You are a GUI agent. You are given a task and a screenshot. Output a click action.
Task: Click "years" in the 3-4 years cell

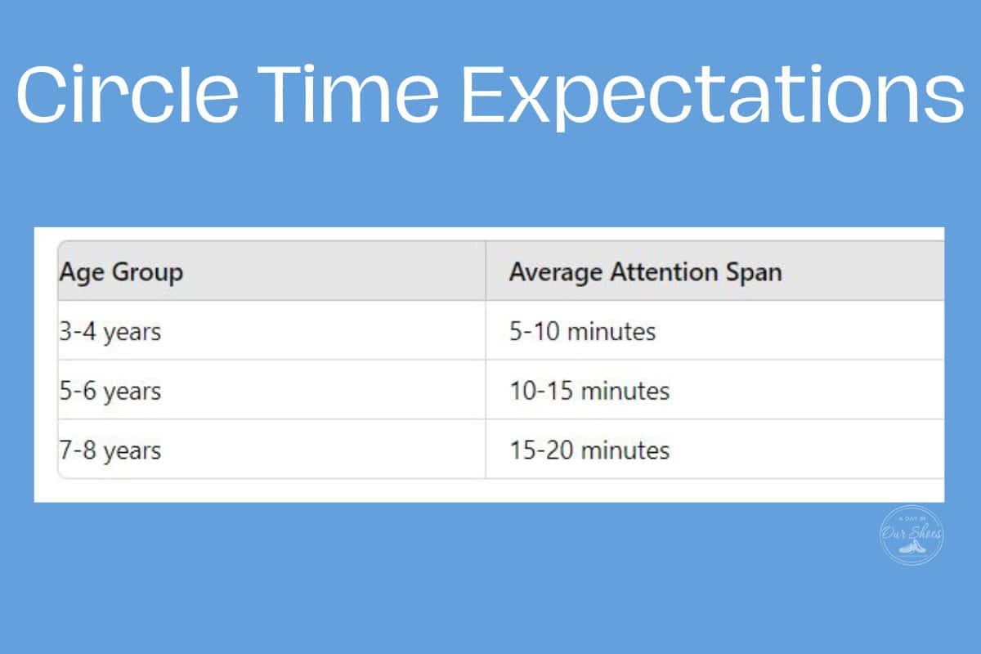[132, 334]
